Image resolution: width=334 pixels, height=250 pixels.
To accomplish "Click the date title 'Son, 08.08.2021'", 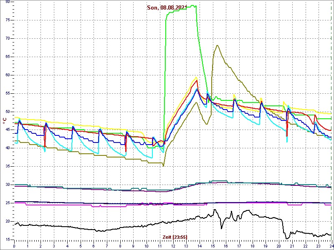I will [x=167, y=8].
